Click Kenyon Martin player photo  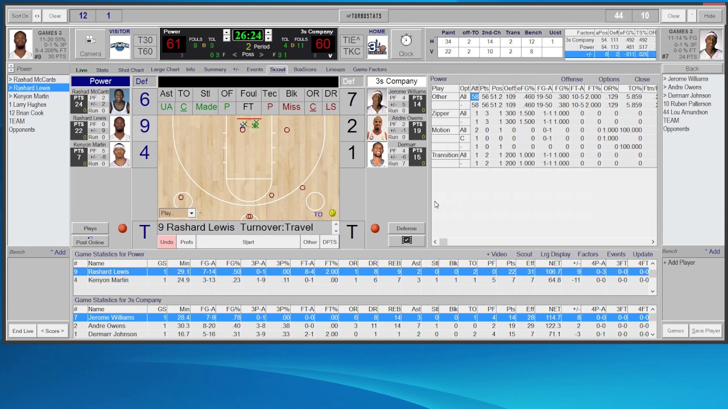[119, 154]
